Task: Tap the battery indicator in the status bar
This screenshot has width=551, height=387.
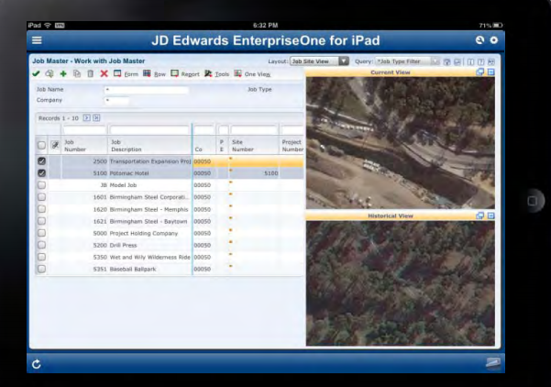Action: coord(497,26)
